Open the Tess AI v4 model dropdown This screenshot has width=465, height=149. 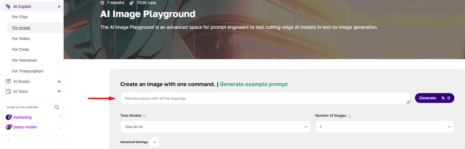click(x=215, y=127)
